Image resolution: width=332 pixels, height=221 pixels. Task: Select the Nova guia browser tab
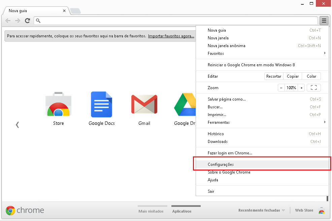pyautogui.click(x=36, y=10)
